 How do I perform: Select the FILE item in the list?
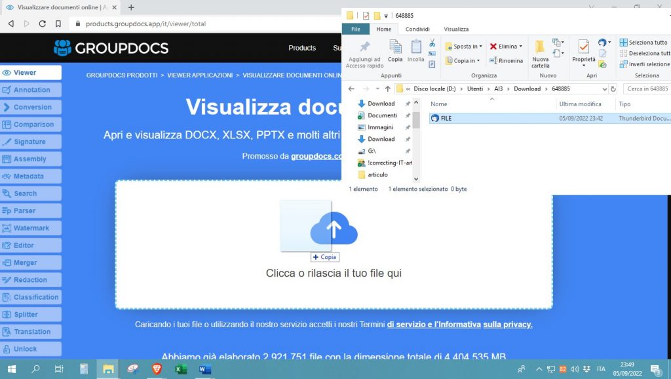pyautogui.click(x=446, y=118)
